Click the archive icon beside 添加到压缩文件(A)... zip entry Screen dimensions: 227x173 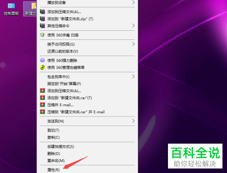[x=42, y=12]
